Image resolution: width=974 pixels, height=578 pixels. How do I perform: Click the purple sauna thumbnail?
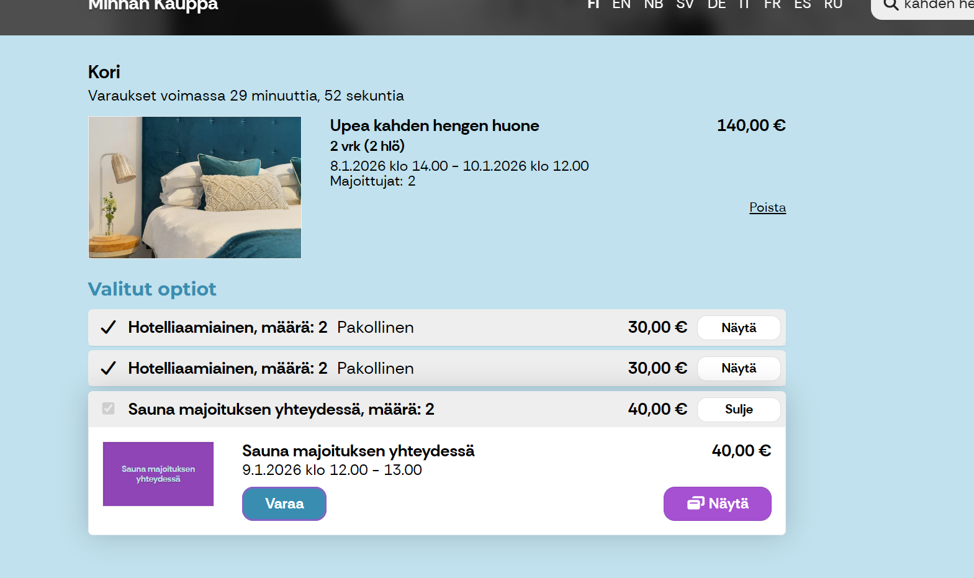tap(158, 474)
